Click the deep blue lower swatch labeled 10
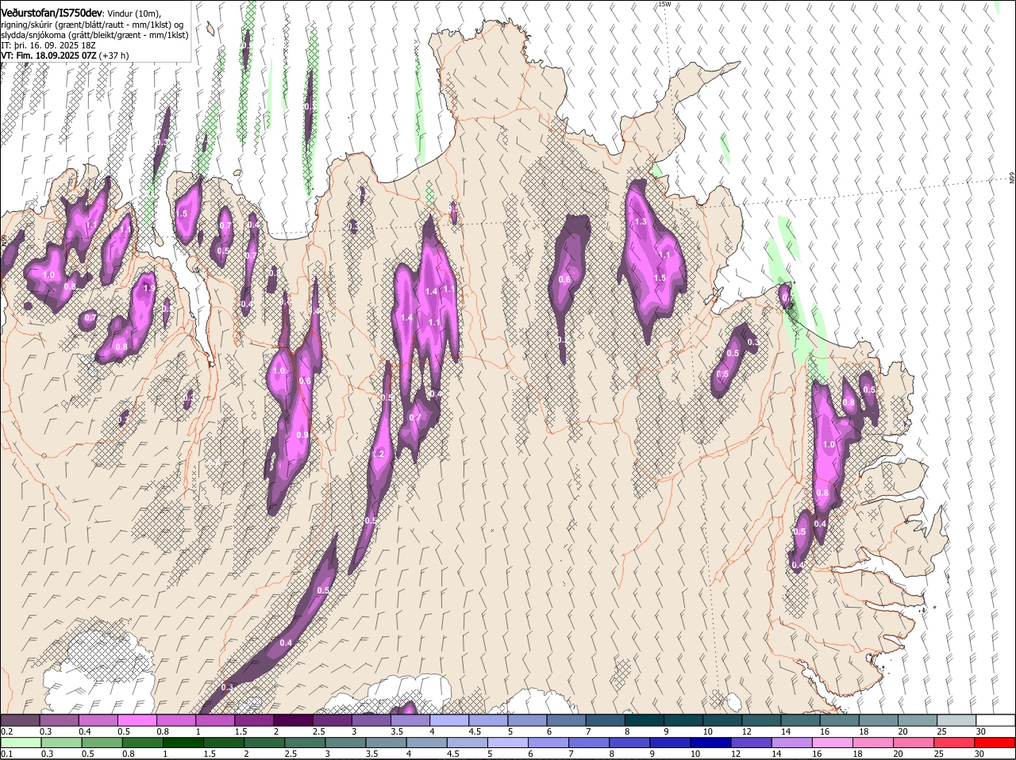 tap(710, 743)
